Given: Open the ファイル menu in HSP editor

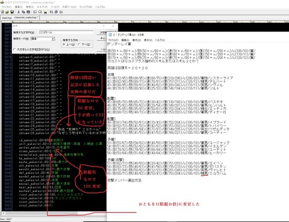Looking at the screenshot, I should [x=7, y=7].
